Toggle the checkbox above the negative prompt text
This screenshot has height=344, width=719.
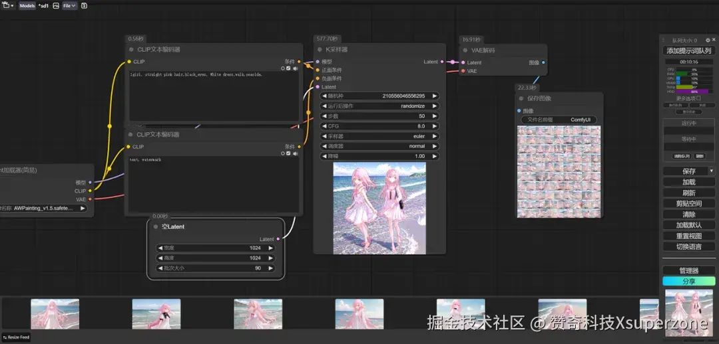click(x=288, y=153)
